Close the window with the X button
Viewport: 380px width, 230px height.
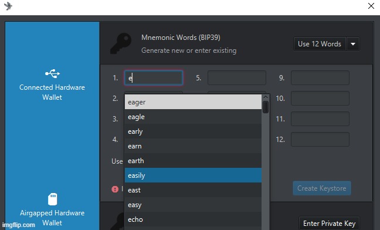(371, 6)
